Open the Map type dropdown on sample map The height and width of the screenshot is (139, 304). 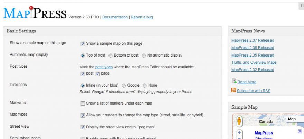tap(295, 119)
